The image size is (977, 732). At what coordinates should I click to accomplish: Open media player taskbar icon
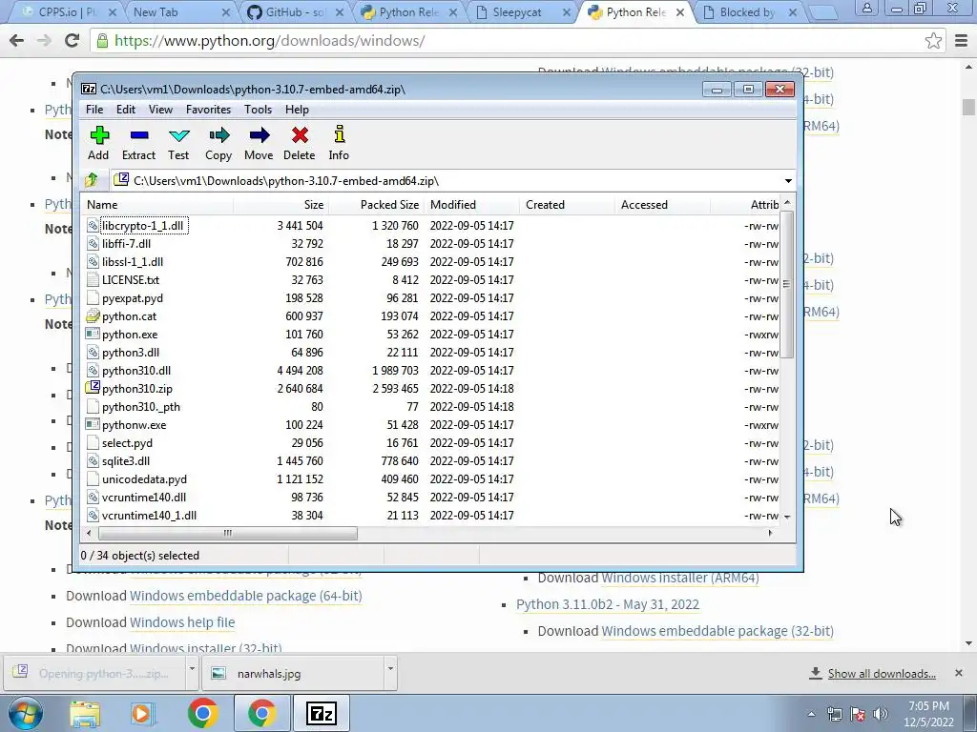(142, 714)
